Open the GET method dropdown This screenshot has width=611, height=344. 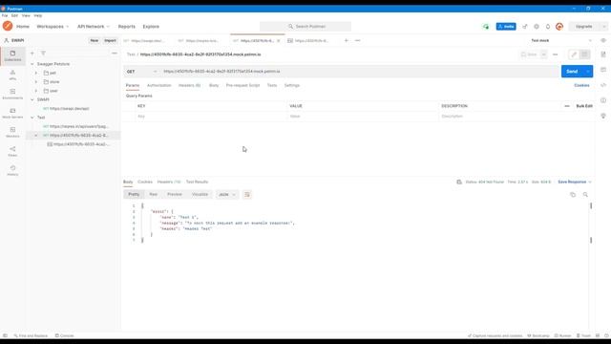click(142, 72)
